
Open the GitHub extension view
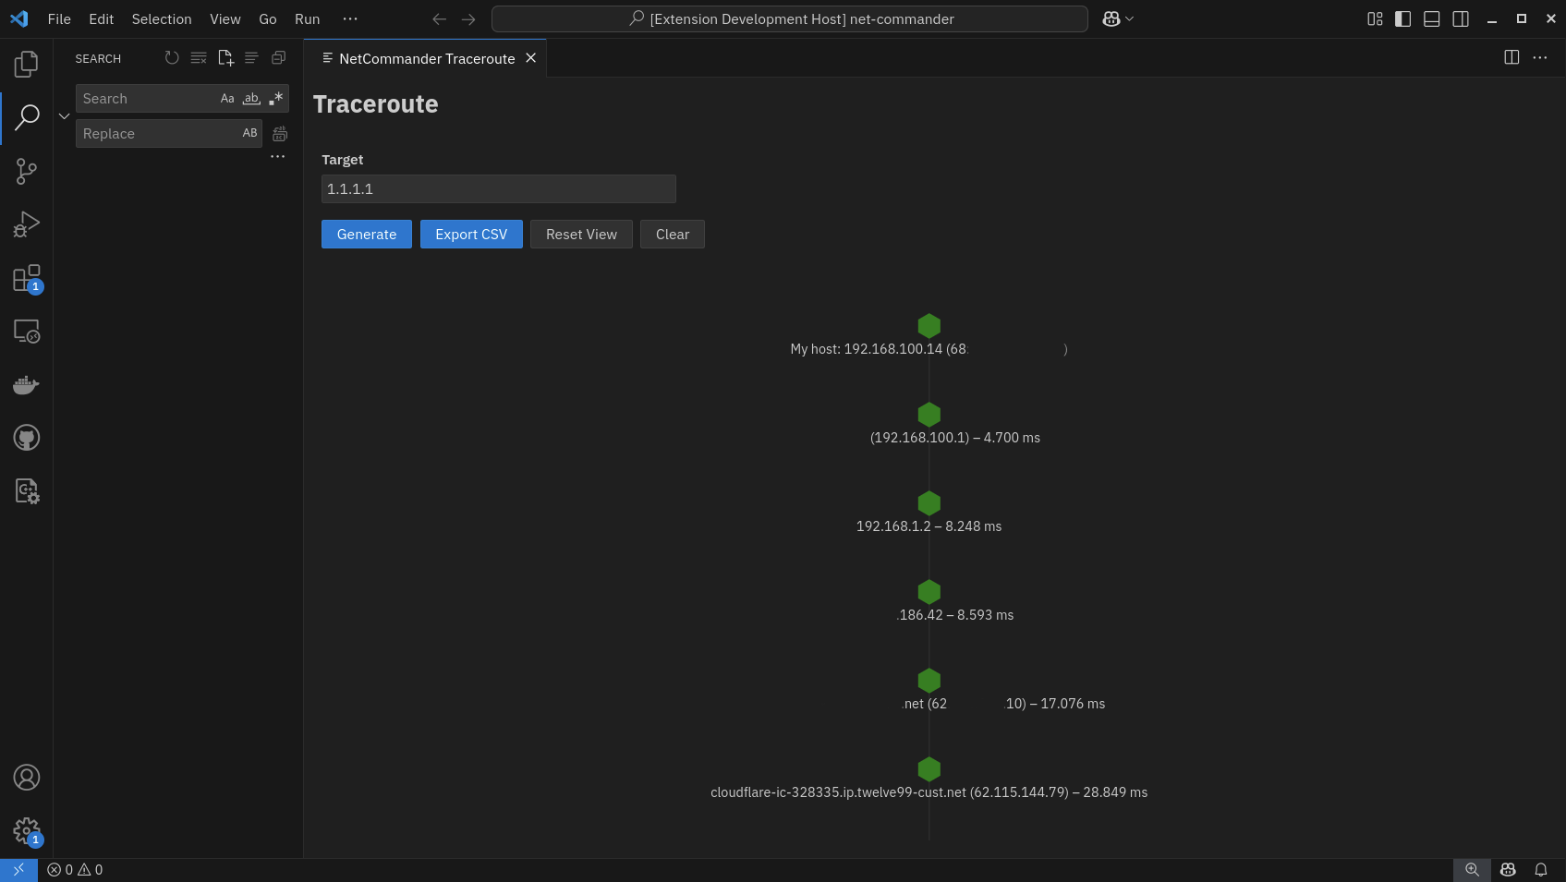(26, 438)
